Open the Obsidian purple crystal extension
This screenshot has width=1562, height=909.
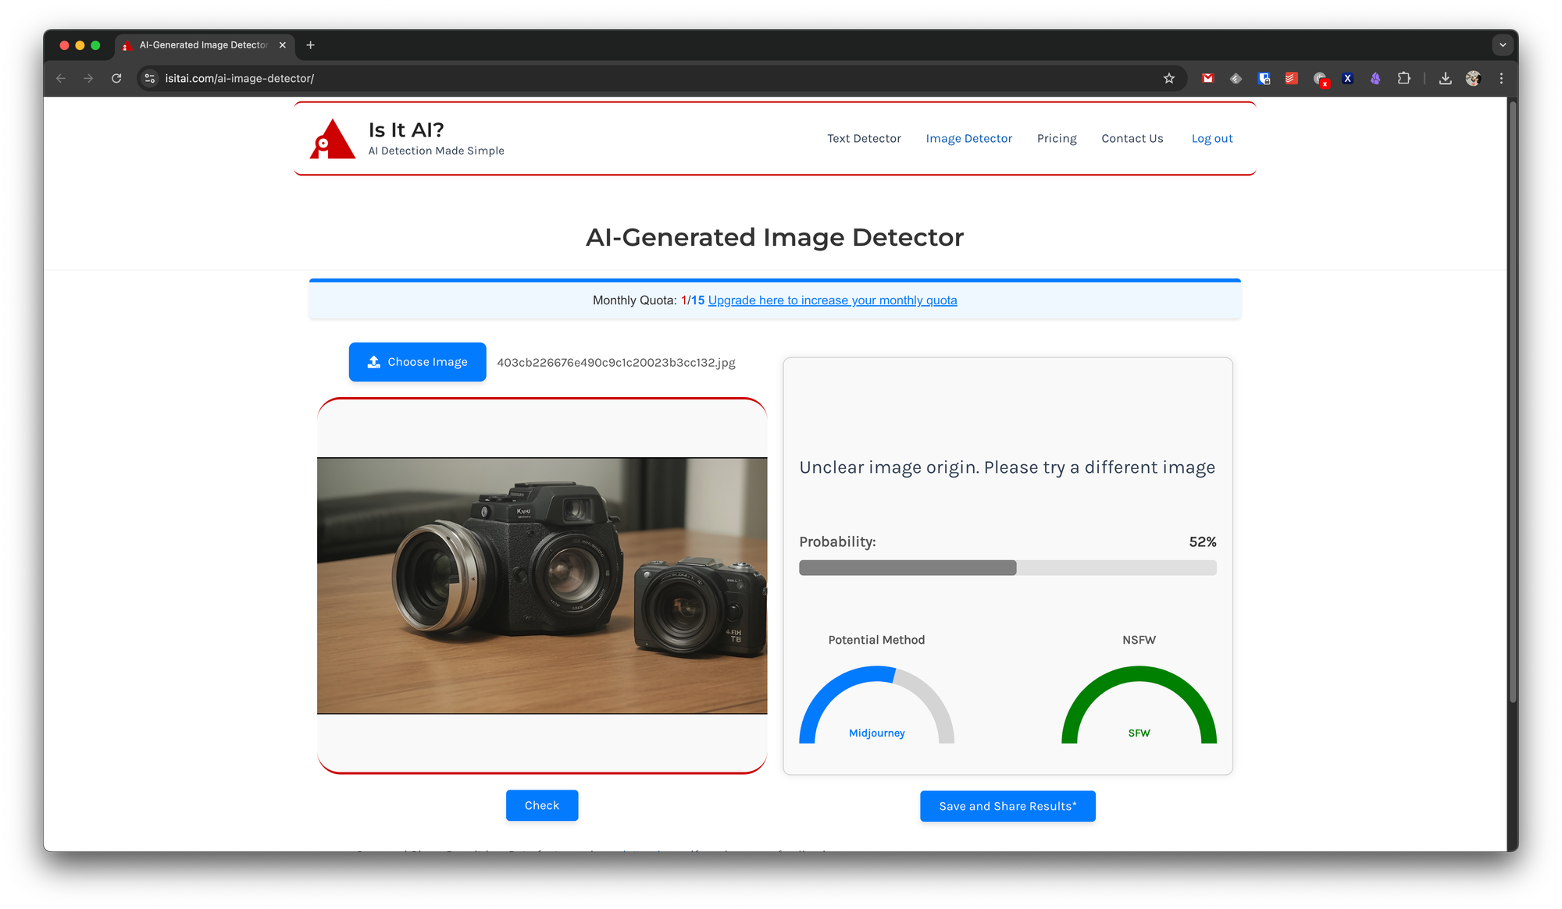[1375, 78]
